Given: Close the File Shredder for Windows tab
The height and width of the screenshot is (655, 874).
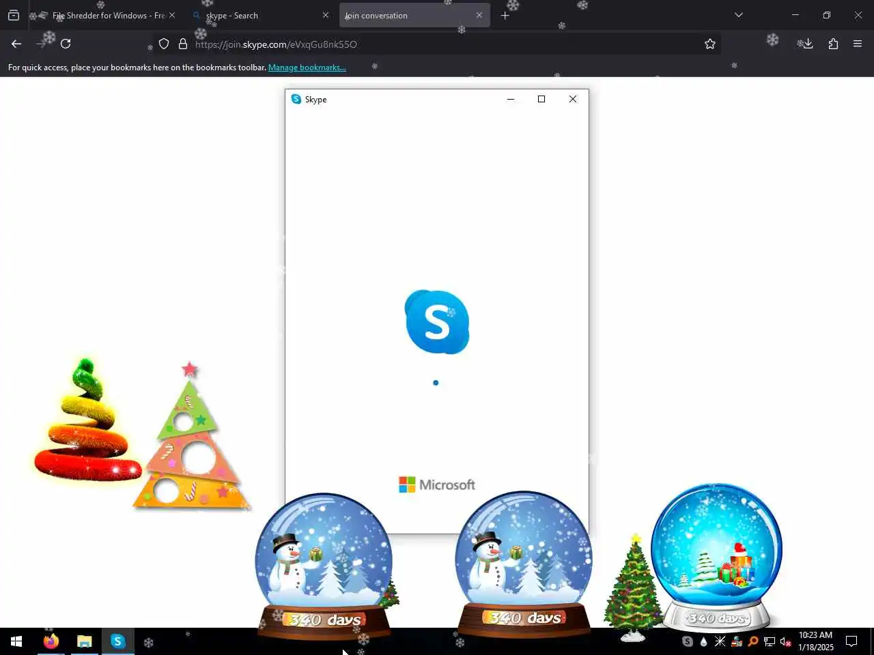Looking at the screenshot, I should [172, 15].
